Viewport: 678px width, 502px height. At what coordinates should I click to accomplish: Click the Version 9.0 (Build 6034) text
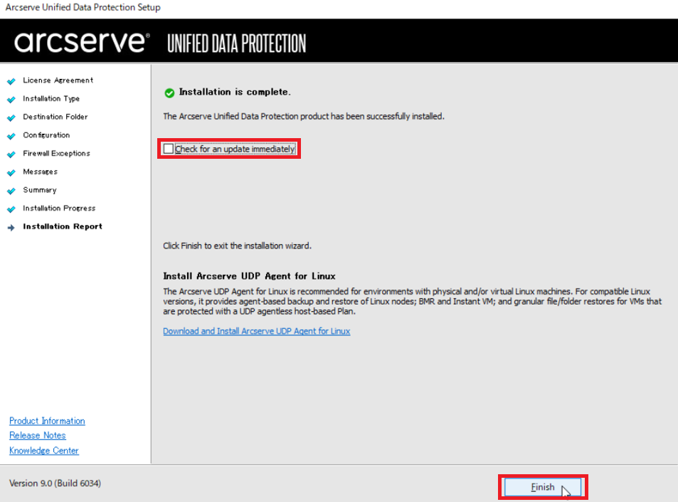55,483
